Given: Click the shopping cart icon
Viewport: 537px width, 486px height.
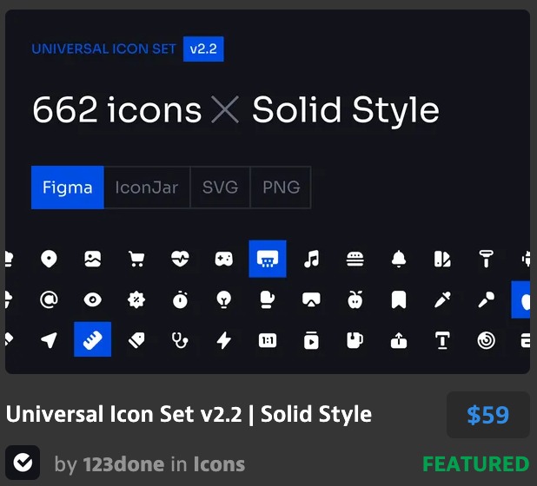Looking at the screenshot, I should click(136, 259).
